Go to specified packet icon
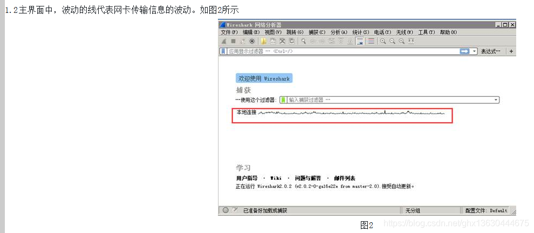534x233 pixels. coord(331,41)
